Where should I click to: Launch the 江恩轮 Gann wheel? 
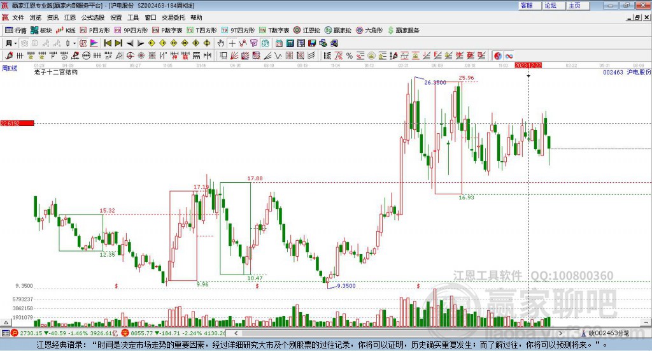[x=307, y=31]
